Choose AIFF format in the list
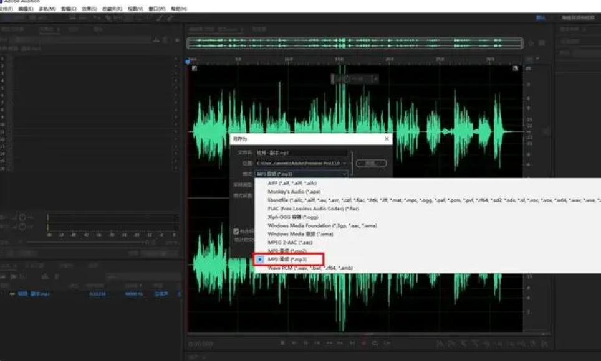 [292, 184]
